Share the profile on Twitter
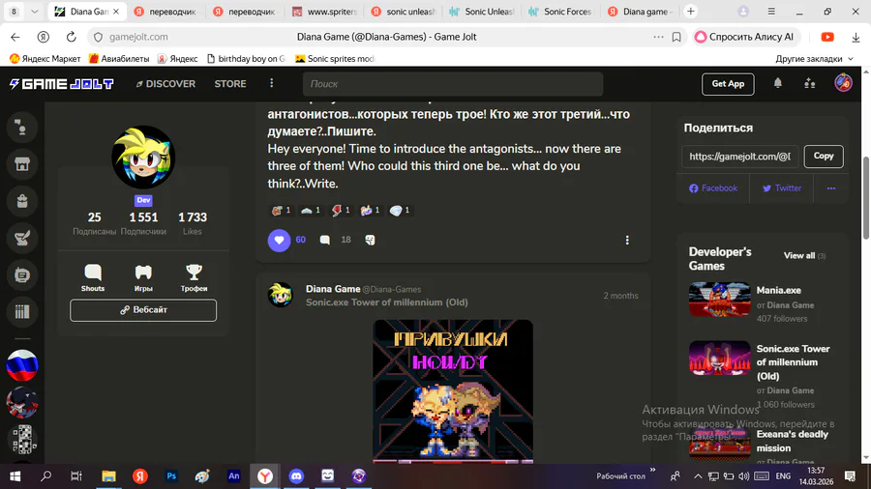Screen dimensions: 871x489 782,188
